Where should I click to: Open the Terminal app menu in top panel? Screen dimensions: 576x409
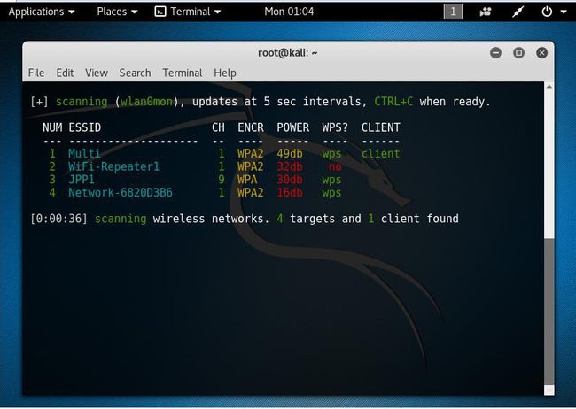pyautogui.click(x=188, y=12)
